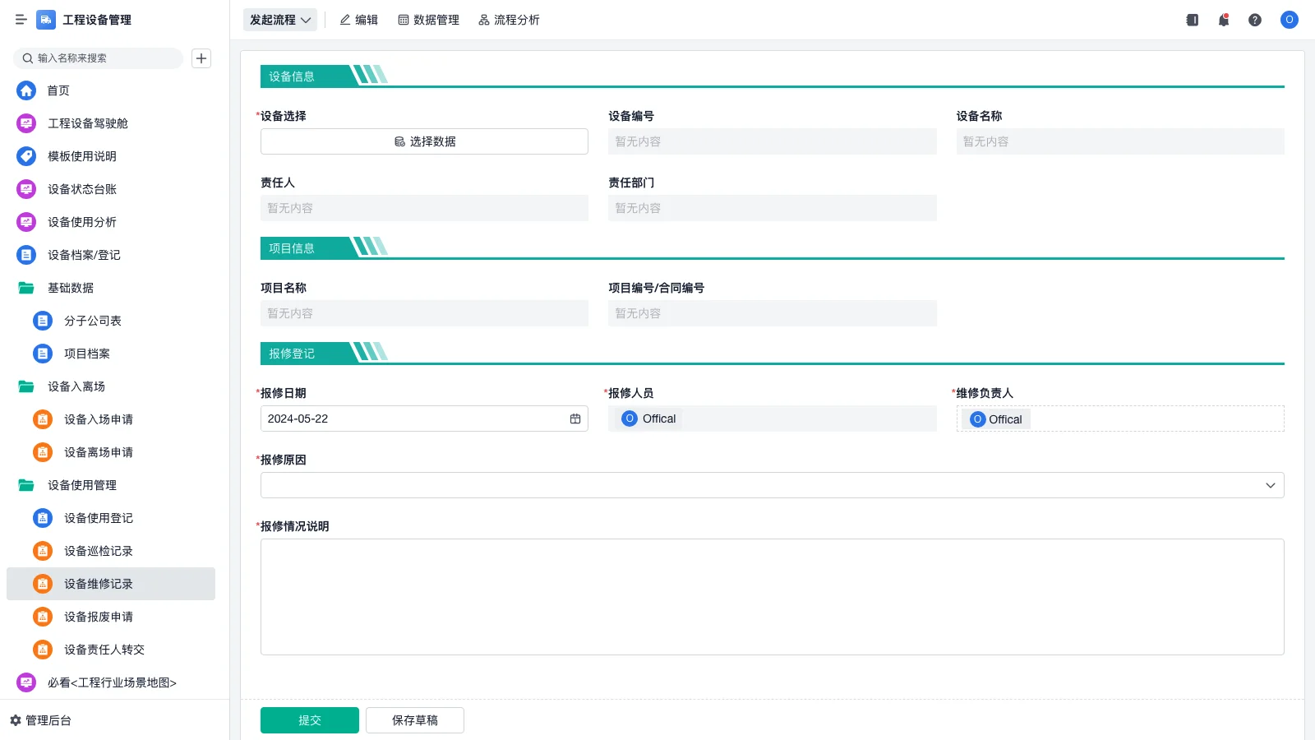Click the 项目名称 field

(424, 313)
